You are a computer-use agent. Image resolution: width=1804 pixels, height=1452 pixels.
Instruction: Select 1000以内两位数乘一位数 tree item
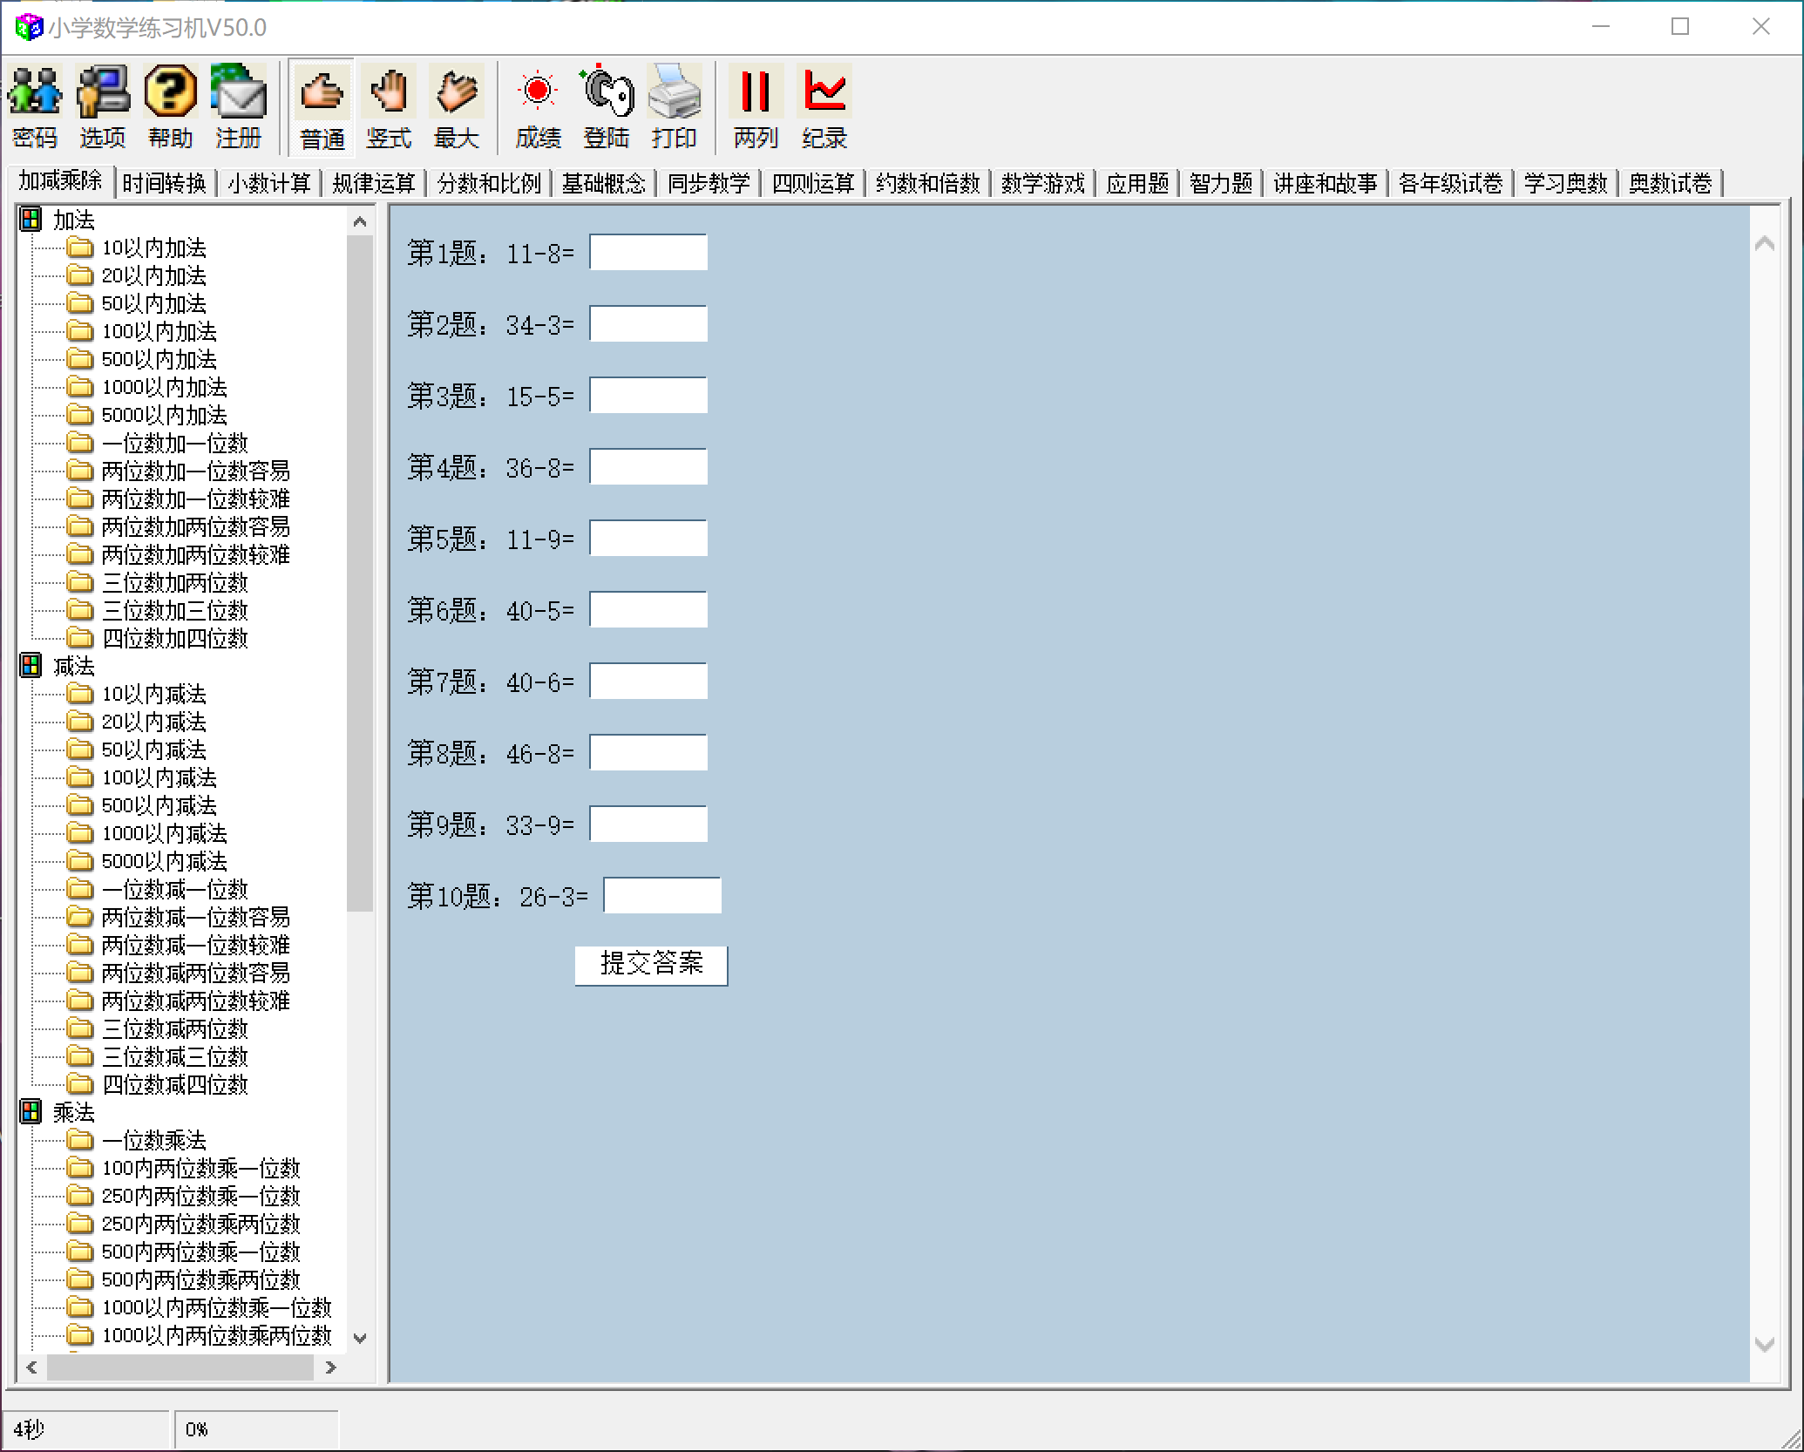click(x=217, y=1307)
